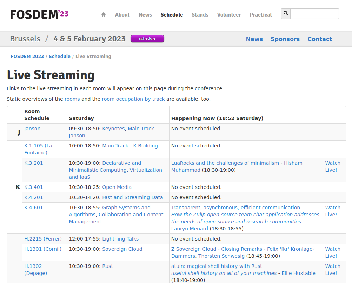Open the H.2215 (Ferrer) room link
This screenshot has width=352, height=283.
[43, 239]
